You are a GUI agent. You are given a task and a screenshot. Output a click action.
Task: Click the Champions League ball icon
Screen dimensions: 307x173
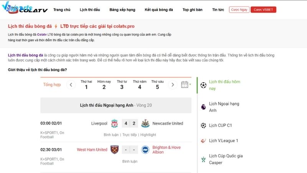(203, 125)
